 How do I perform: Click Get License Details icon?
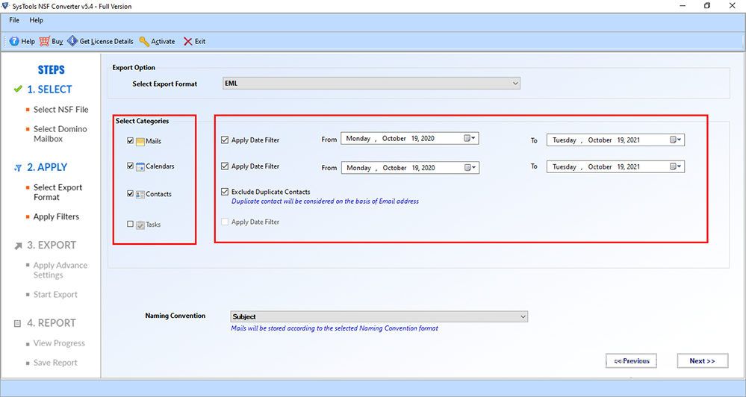(x=72, y=41)
